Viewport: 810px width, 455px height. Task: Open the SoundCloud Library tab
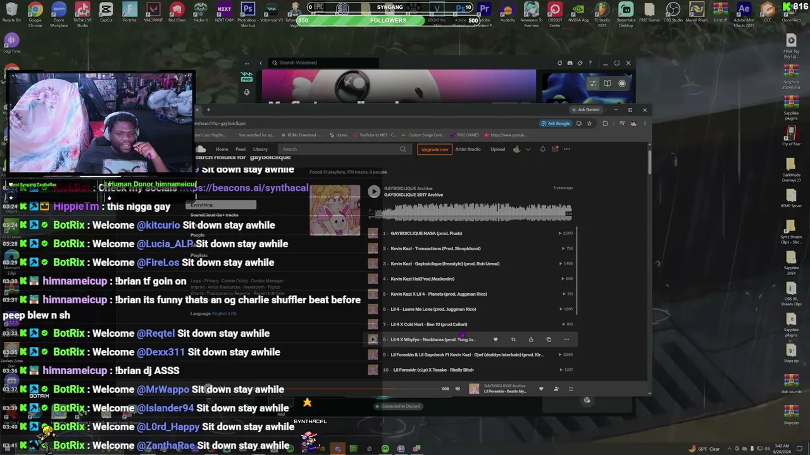(260, 149)
